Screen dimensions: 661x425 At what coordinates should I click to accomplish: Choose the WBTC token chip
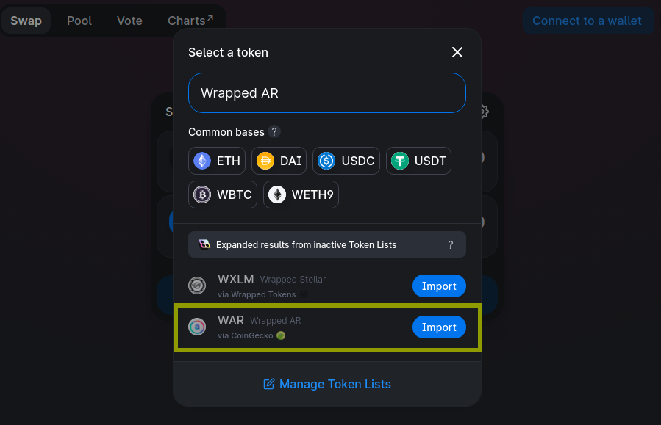pos(223,195)
